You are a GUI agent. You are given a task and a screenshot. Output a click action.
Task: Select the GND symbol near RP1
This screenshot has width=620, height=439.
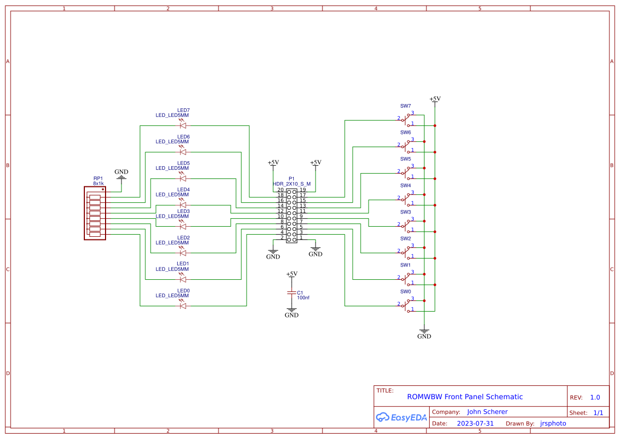pos(121,176)
